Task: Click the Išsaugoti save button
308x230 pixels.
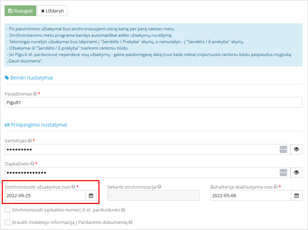Action: 20,11
